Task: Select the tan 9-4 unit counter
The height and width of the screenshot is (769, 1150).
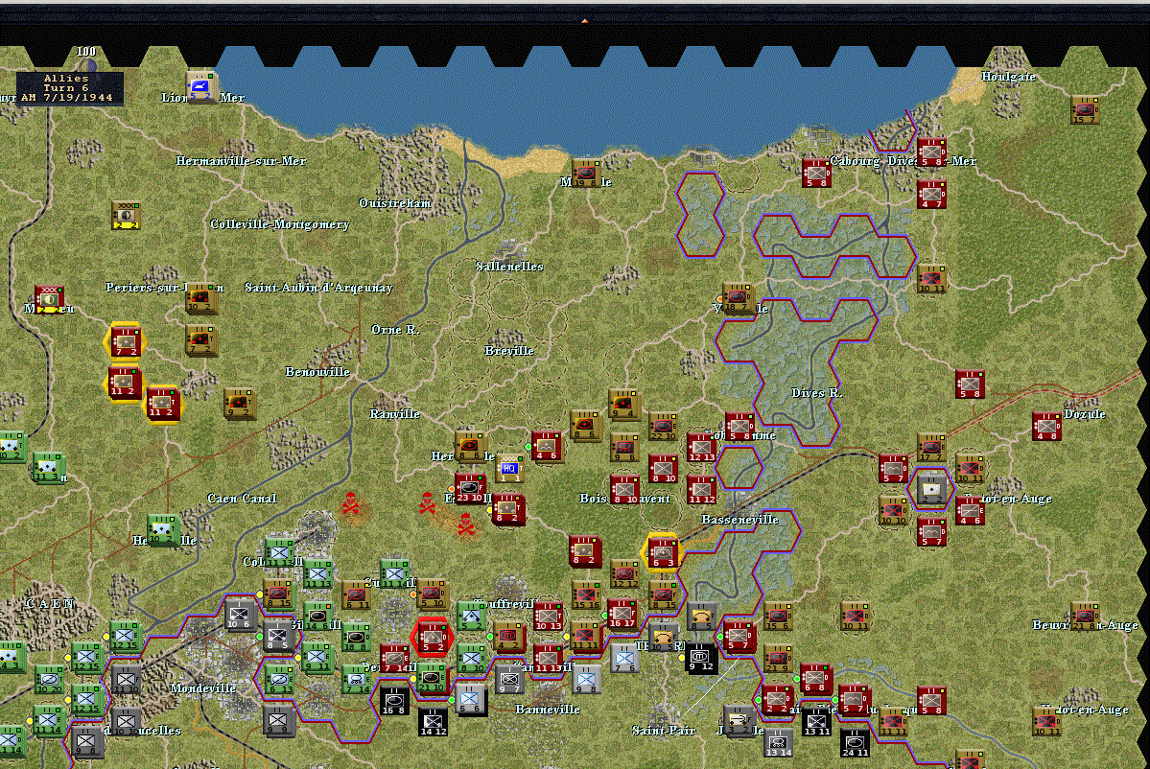Action: point(623,405)
